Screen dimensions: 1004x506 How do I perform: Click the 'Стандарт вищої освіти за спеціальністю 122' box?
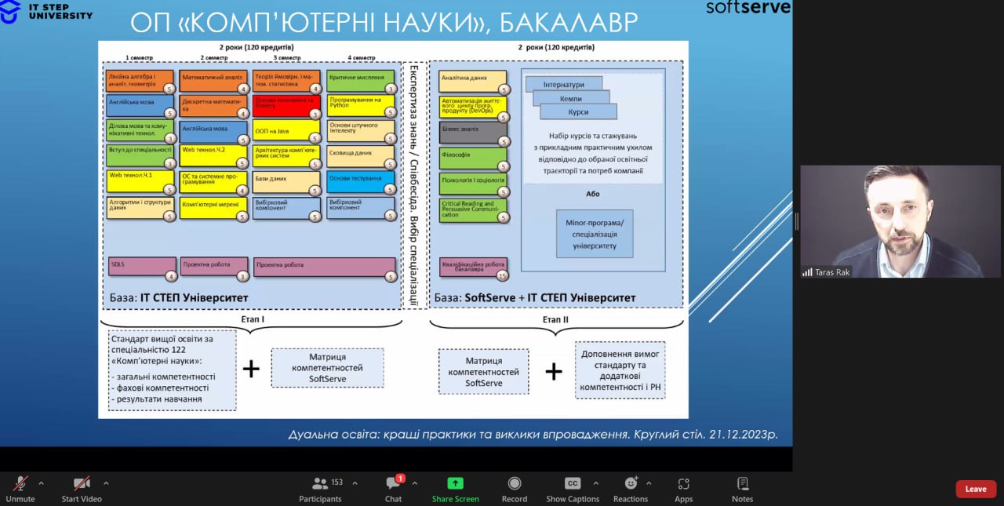point(172,370)
